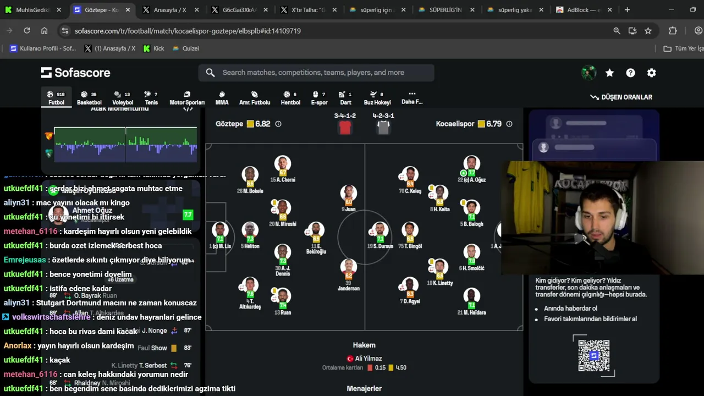This screenshot has height=396, width=704.
Task: Select the Futbol sport tab
Action: pos(56,98)
